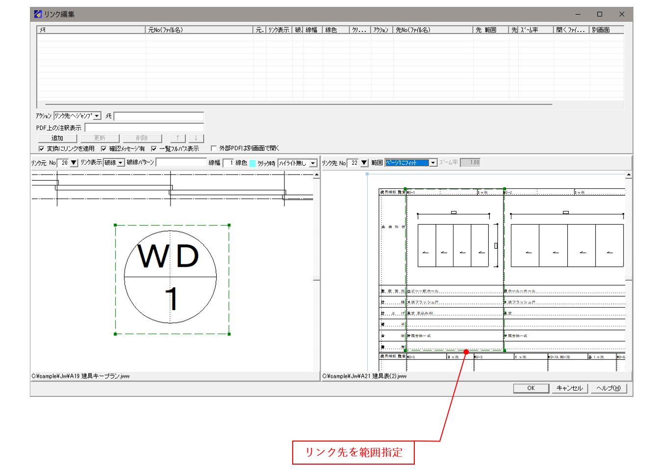Click the WD 1 symbol in source preview
The height and width of the screenshot is (470, 656).
[170, 277]
